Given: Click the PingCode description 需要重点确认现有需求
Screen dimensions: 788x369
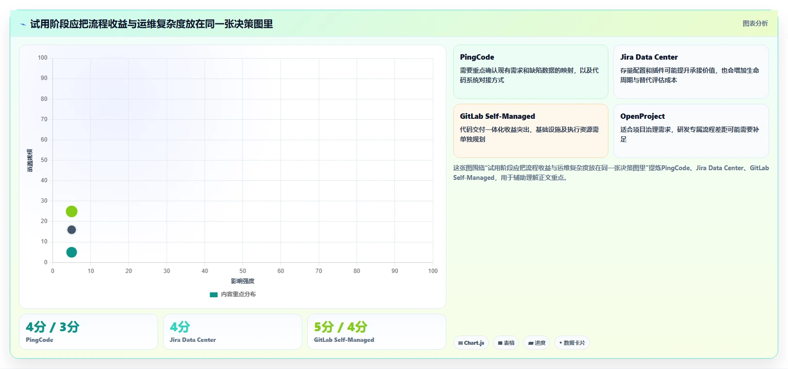Looking at the screenshot, I should click(x=529, y=75).
